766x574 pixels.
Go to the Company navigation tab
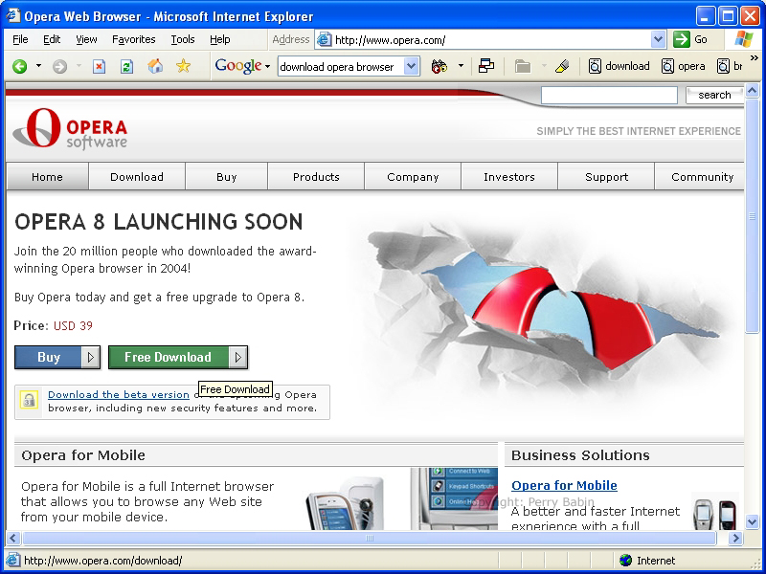(413, 177)
